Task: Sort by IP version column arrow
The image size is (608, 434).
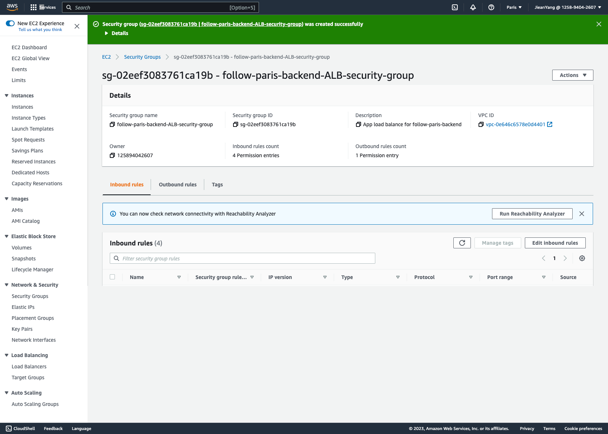Action: point(325,277)
